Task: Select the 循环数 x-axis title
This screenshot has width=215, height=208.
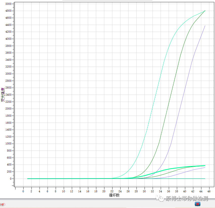Action: 114,195
